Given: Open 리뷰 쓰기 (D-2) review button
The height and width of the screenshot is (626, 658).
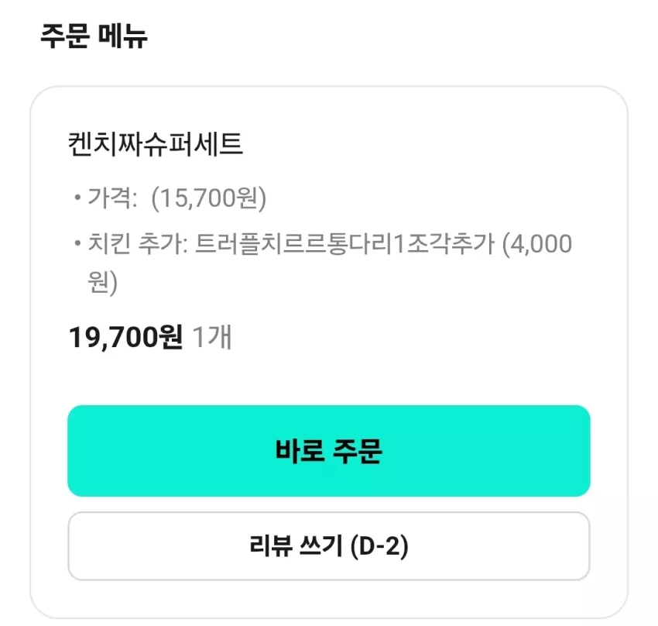Looking at the screenshot, I should [x=328, y=545].
